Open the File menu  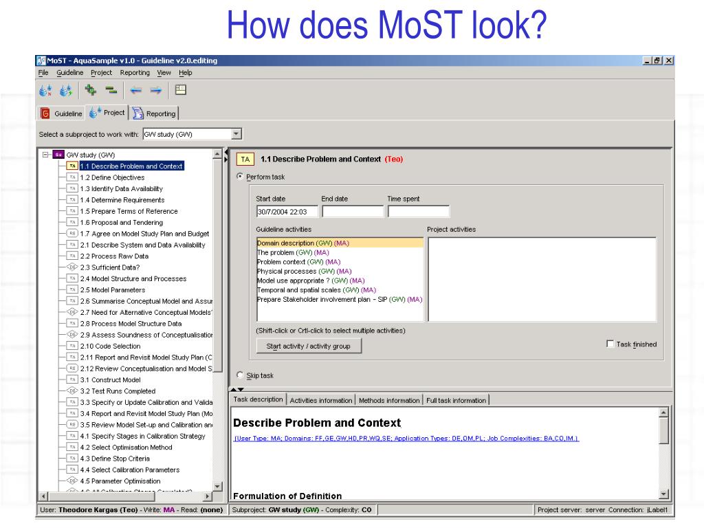43,72
